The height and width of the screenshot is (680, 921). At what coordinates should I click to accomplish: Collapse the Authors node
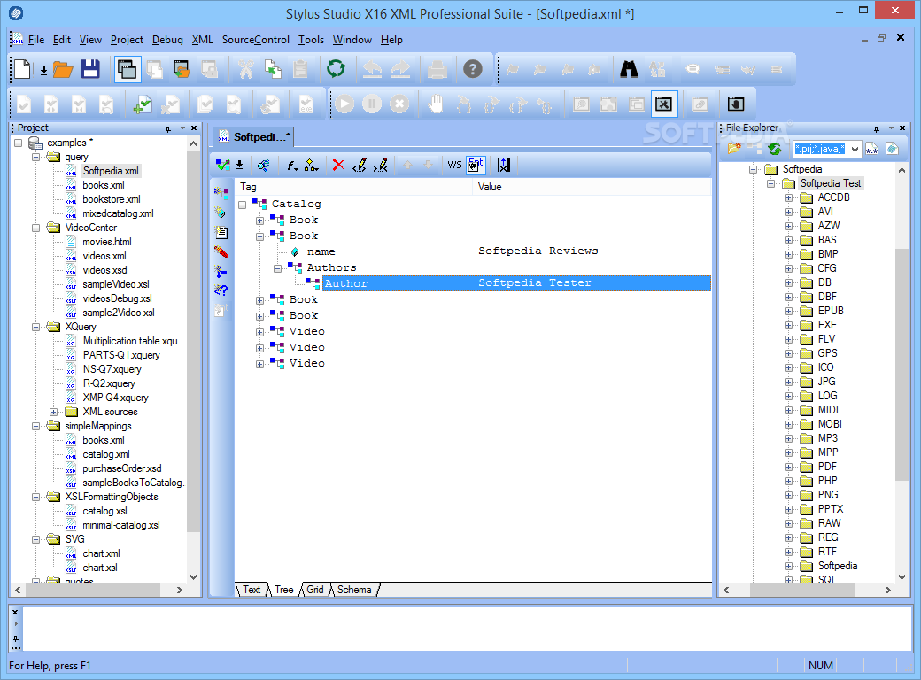tap(277, 268)
